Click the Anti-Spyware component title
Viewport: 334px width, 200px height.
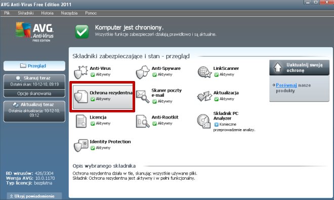click(166, 68)
